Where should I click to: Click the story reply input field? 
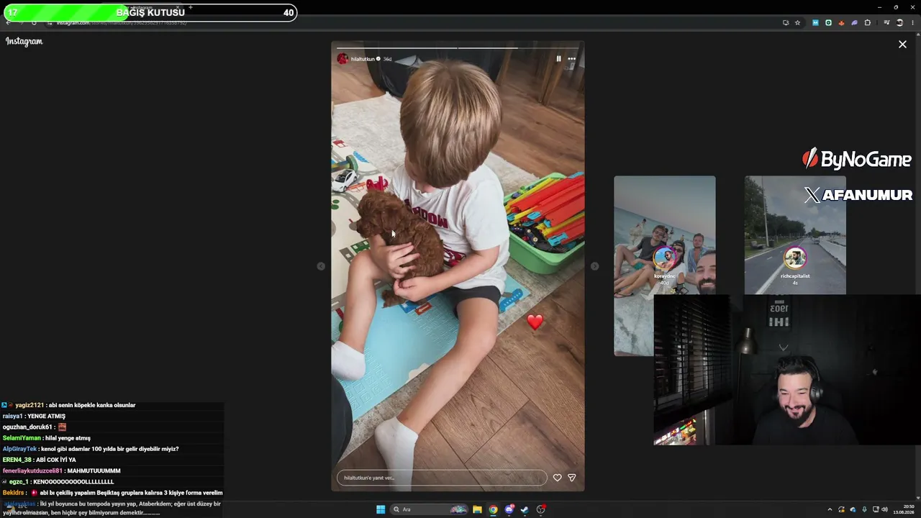(442, 478)
